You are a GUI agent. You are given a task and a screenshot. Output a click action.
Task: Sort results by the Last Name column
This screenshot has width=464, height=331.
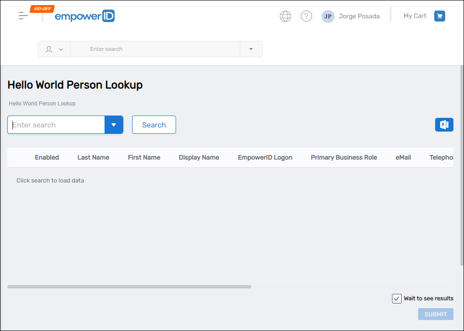[x=93, y=157]
